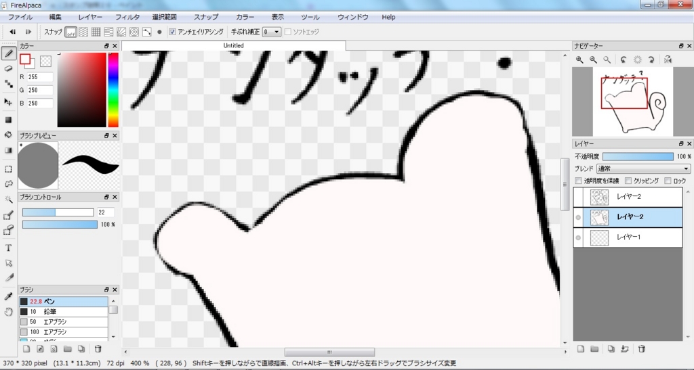694x370 pixels.
Task: Select the Eraser tool
Action: [8, 69]
